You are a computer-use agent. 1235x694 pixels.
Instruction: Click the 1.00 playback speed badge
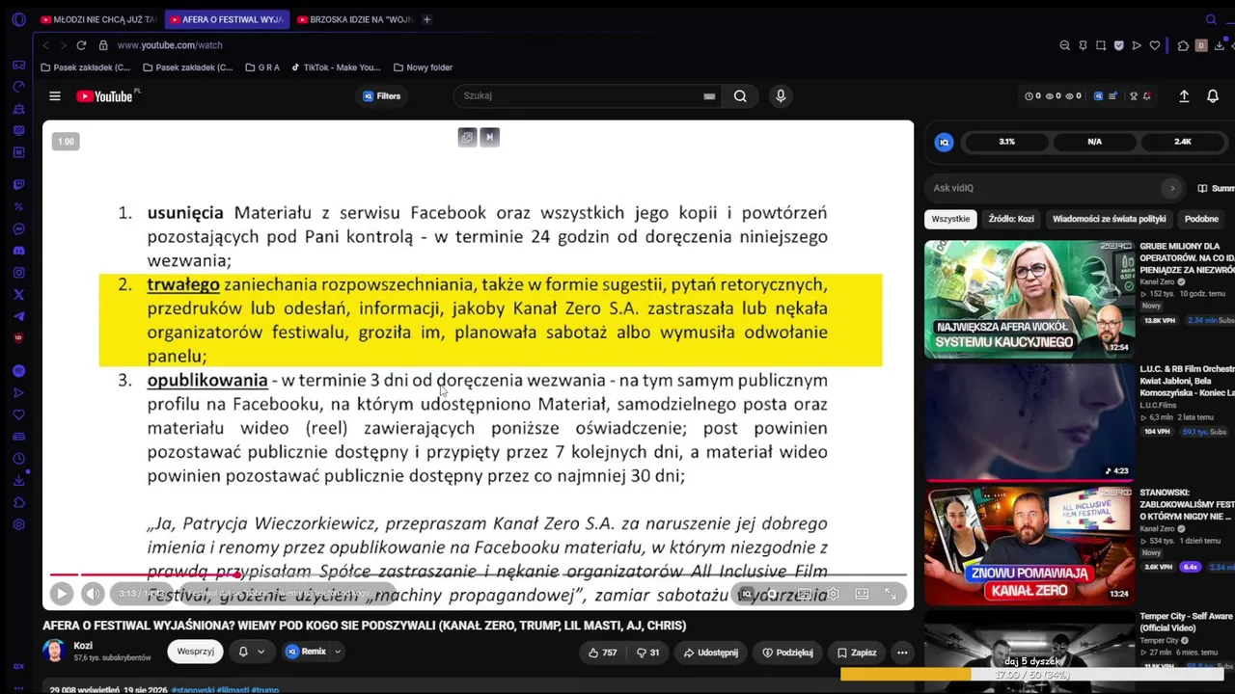pos(66,142)
